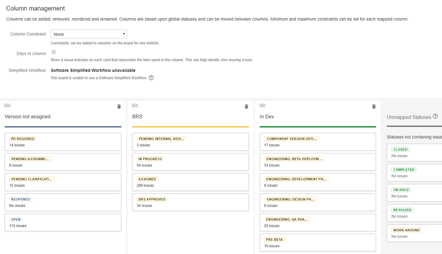
Task: Select the PRE-BETA status card
Action: [318, 243]
